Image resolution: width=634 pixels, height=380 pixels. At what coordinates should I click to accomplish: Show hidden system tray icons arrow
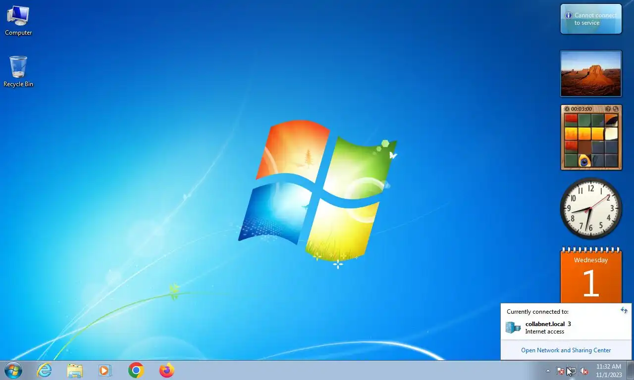(x=548, y=371)
